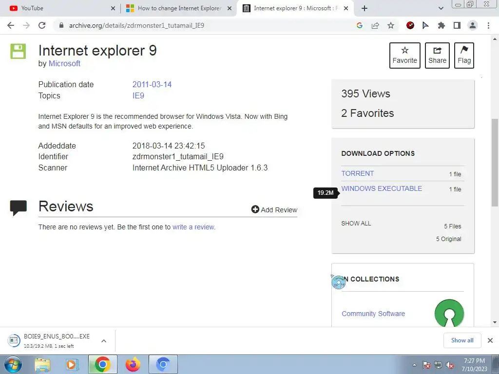Click the muted volume tray icon

point(450,365)
